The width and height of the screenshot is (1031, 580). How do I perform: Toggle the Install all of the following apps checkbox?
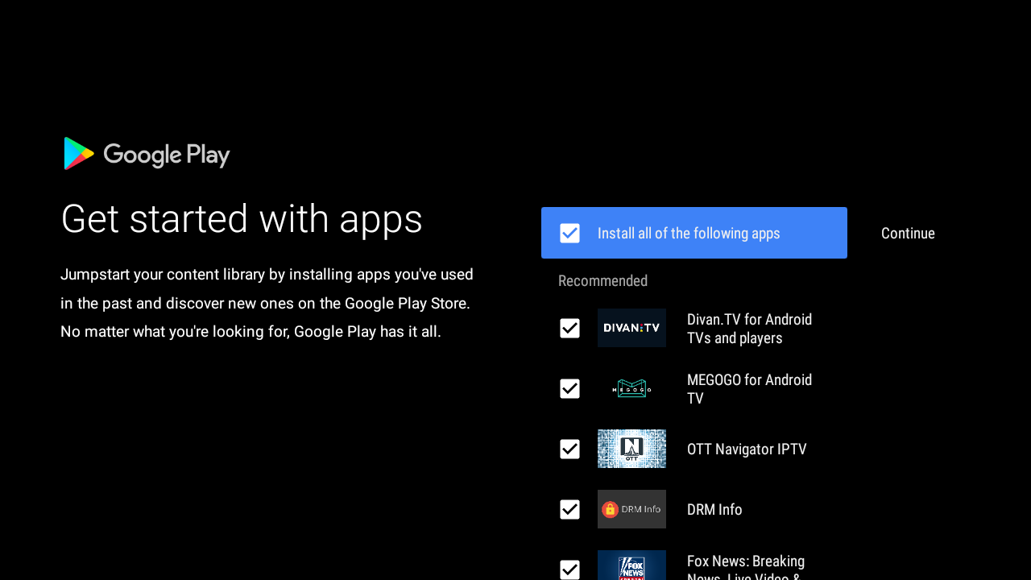pos(569,233)
